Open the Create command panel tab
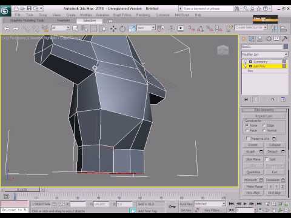Image resolution: width=291 pixels, height=218 pixels. tap(244, 39)
